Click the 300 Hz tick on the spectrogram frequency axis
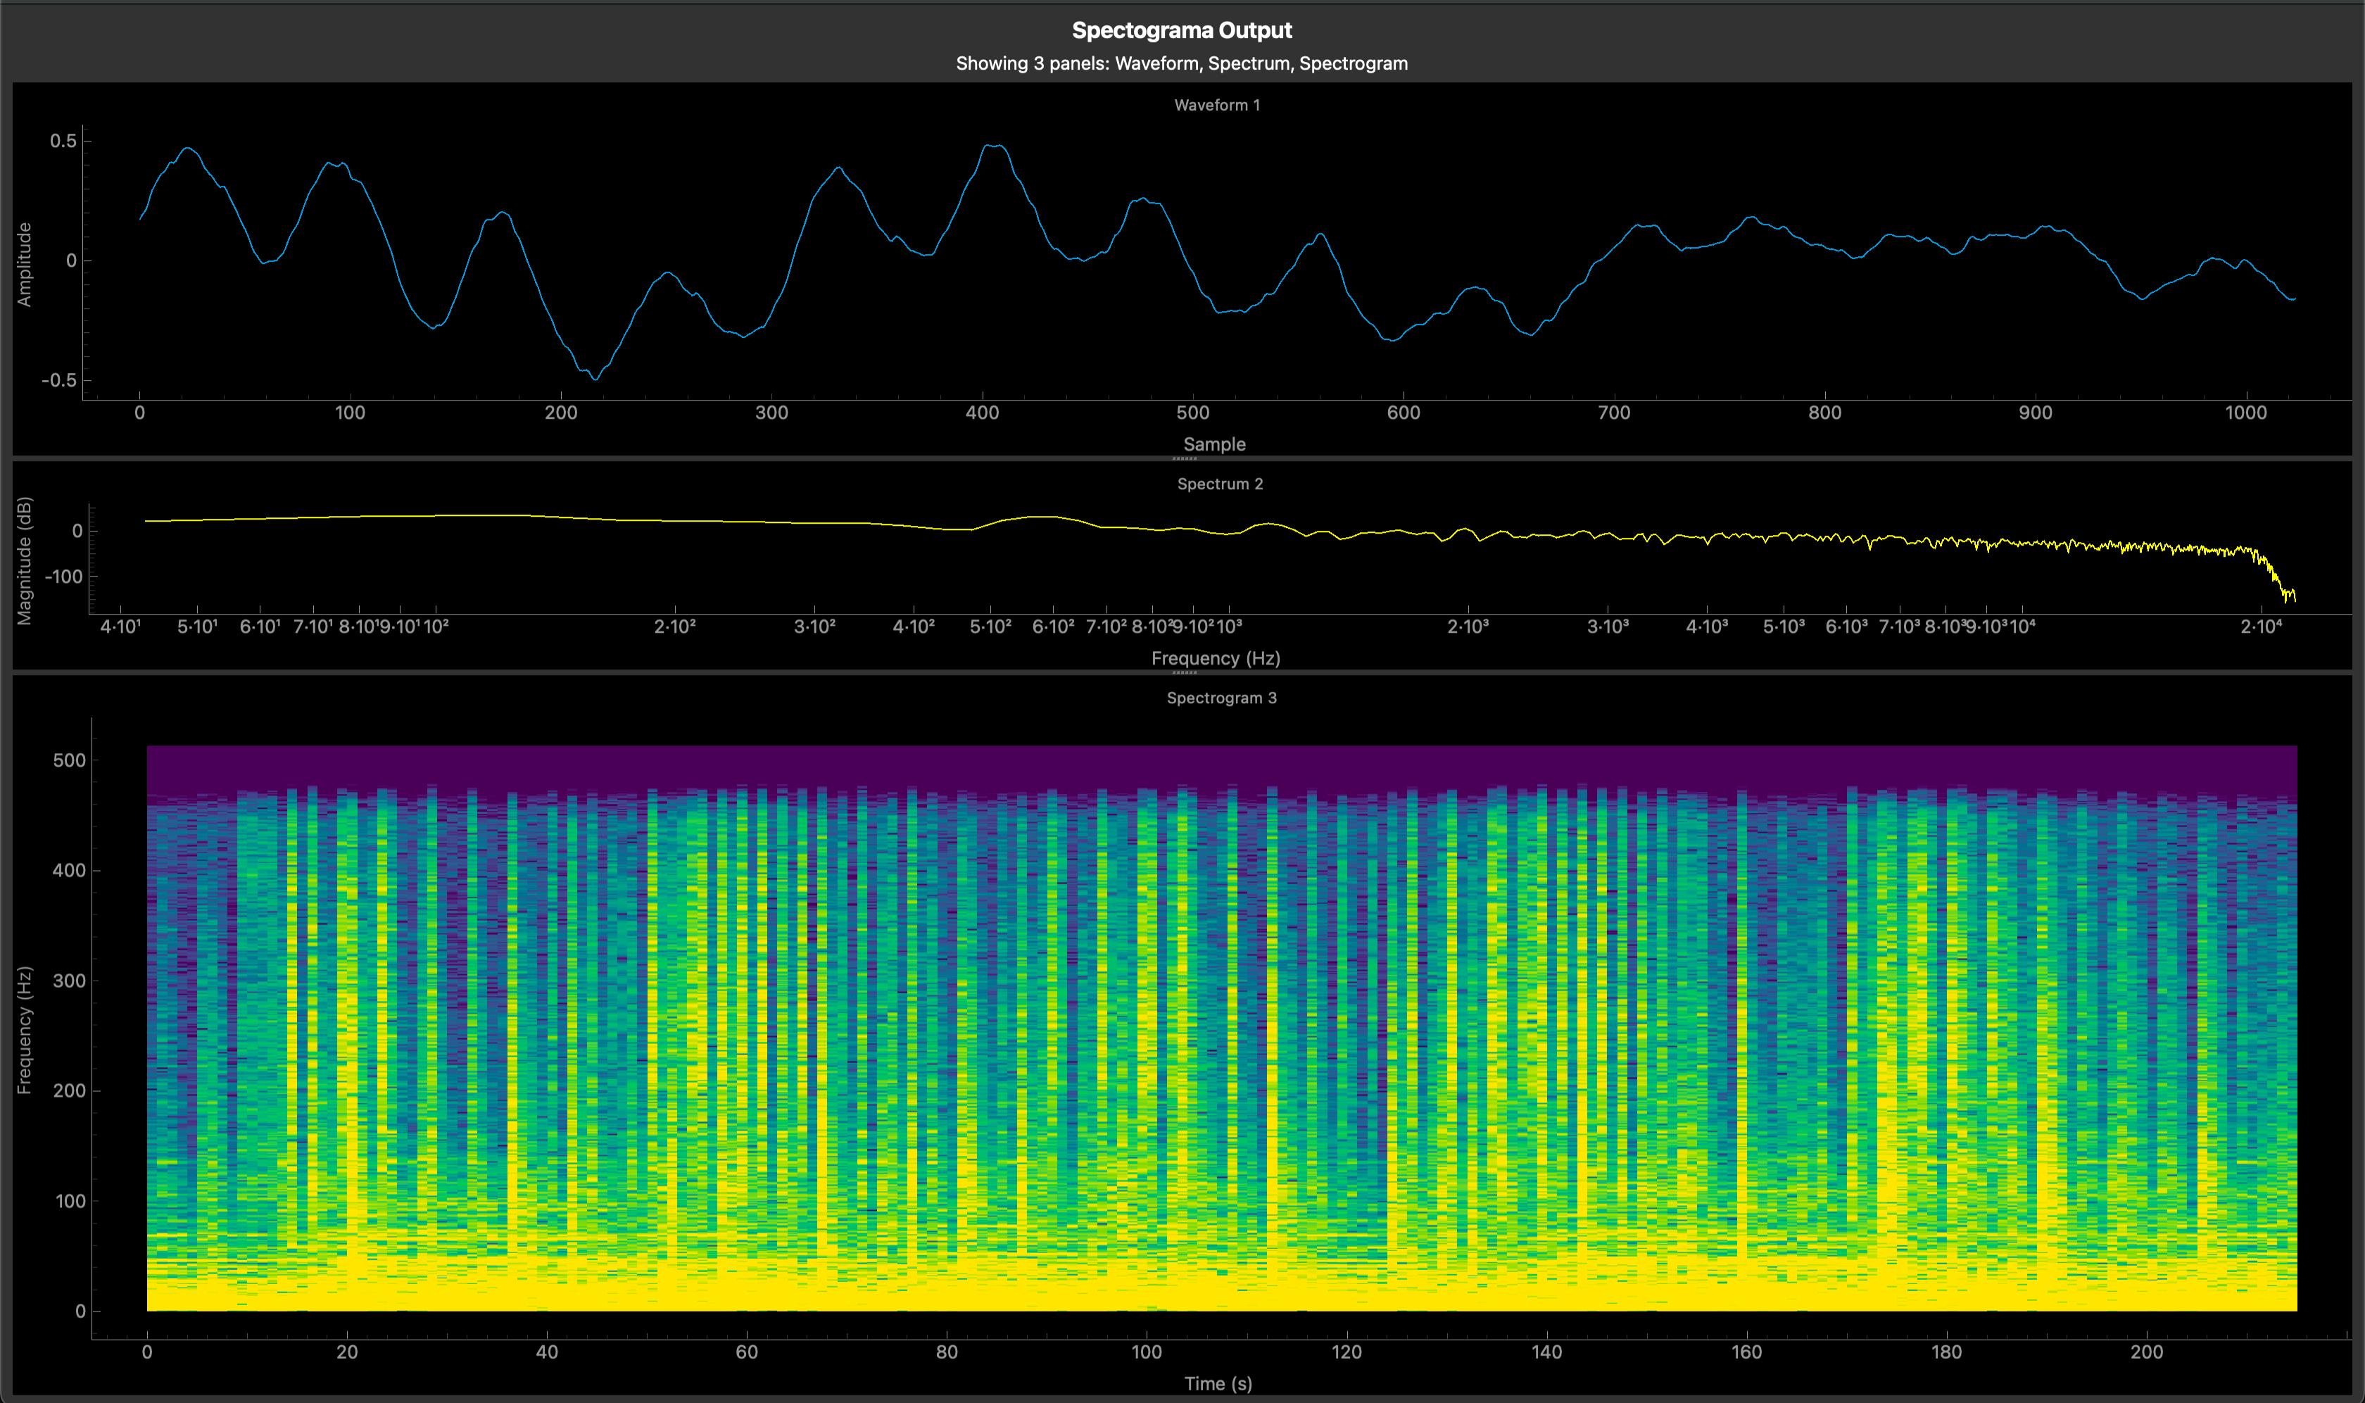Screen dimensions: 2365x1403 pos(68,981)
